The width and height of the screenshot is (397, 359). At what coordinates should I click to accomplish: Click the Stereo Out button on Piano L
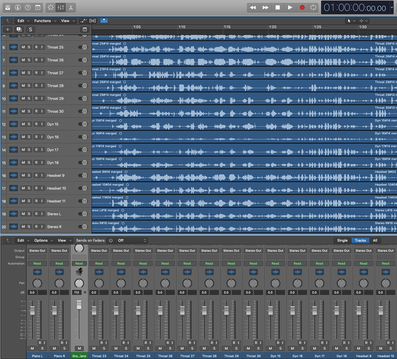(x=37, y=251)
